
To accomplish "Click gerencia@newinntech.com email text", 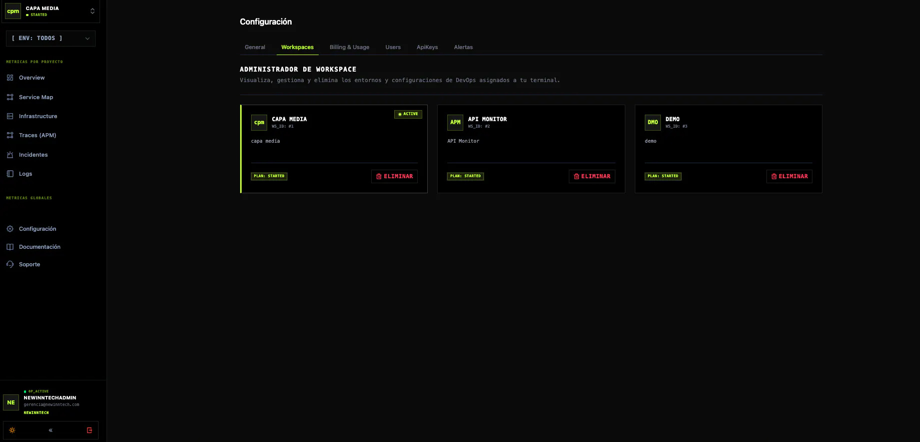I will tap(52, 405).
